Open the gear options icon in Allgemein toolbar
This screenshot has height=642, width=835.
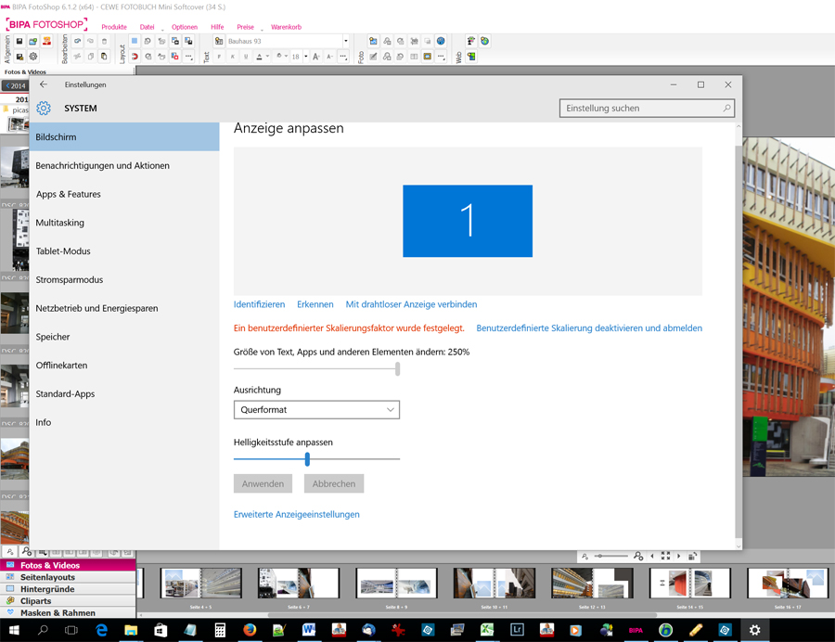click(x=33, y=57)
